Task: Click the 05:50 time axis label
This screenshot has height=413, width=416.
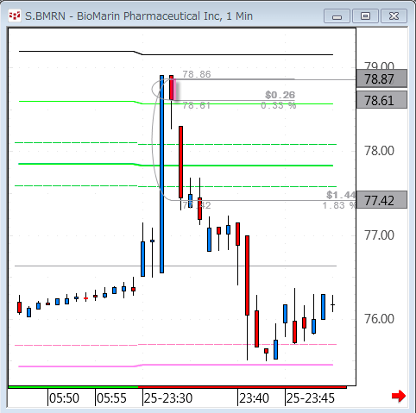Action: 64,398
